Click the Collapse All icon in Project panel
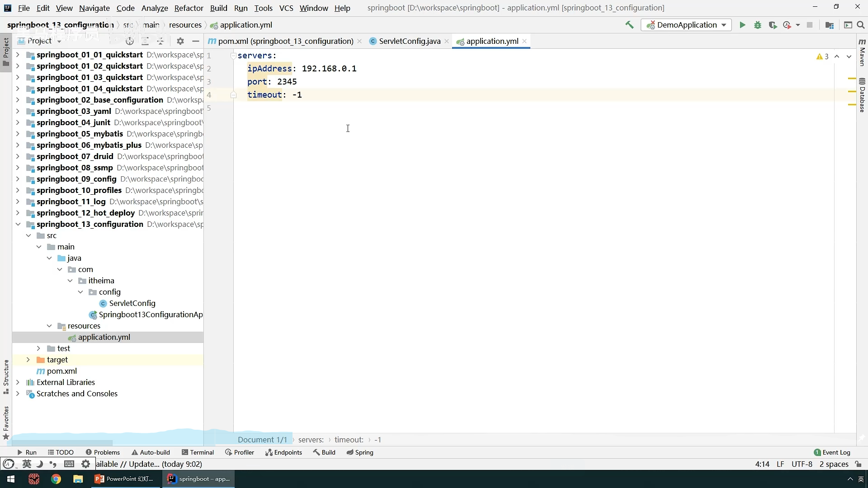868x488 pixels. 160,41
